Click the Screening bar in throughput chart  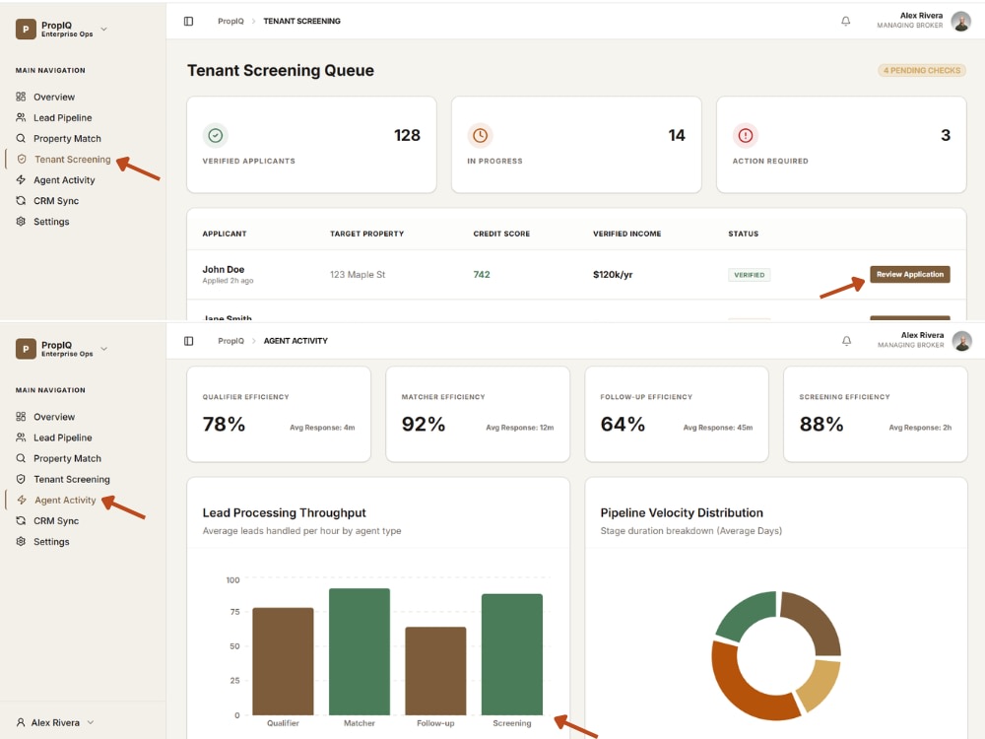coord(512,654)
